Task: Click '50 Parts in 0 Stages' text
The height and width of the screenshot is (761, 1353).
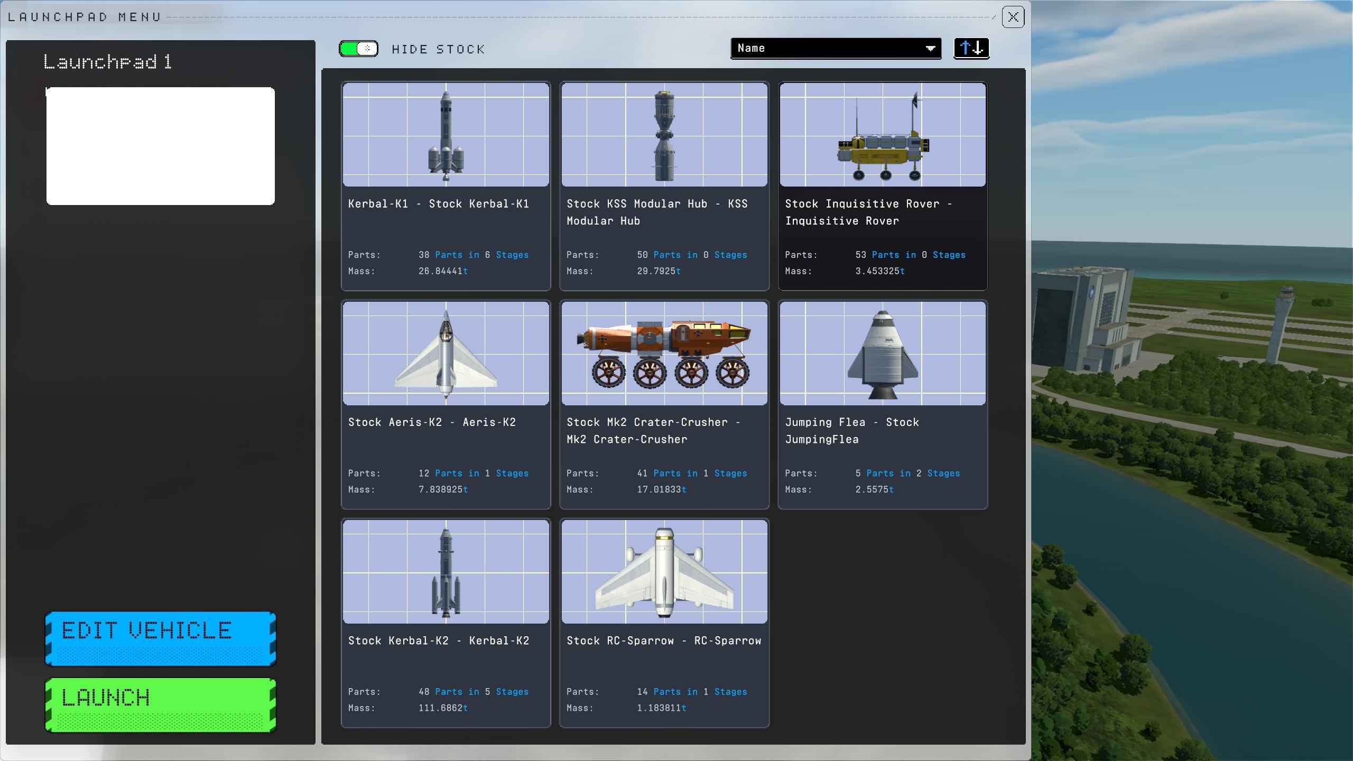Action: pyautogui.click(x=692, y=255)
